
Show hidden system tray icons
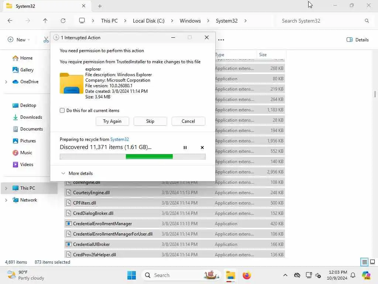pyautogui.click(x=285, y=275)
